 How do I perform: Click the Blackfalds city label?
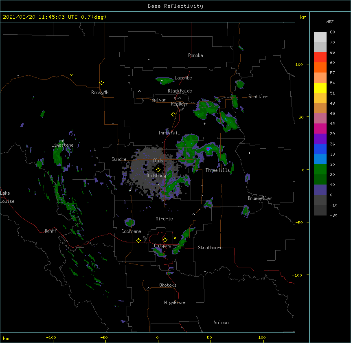pos(180,91)
